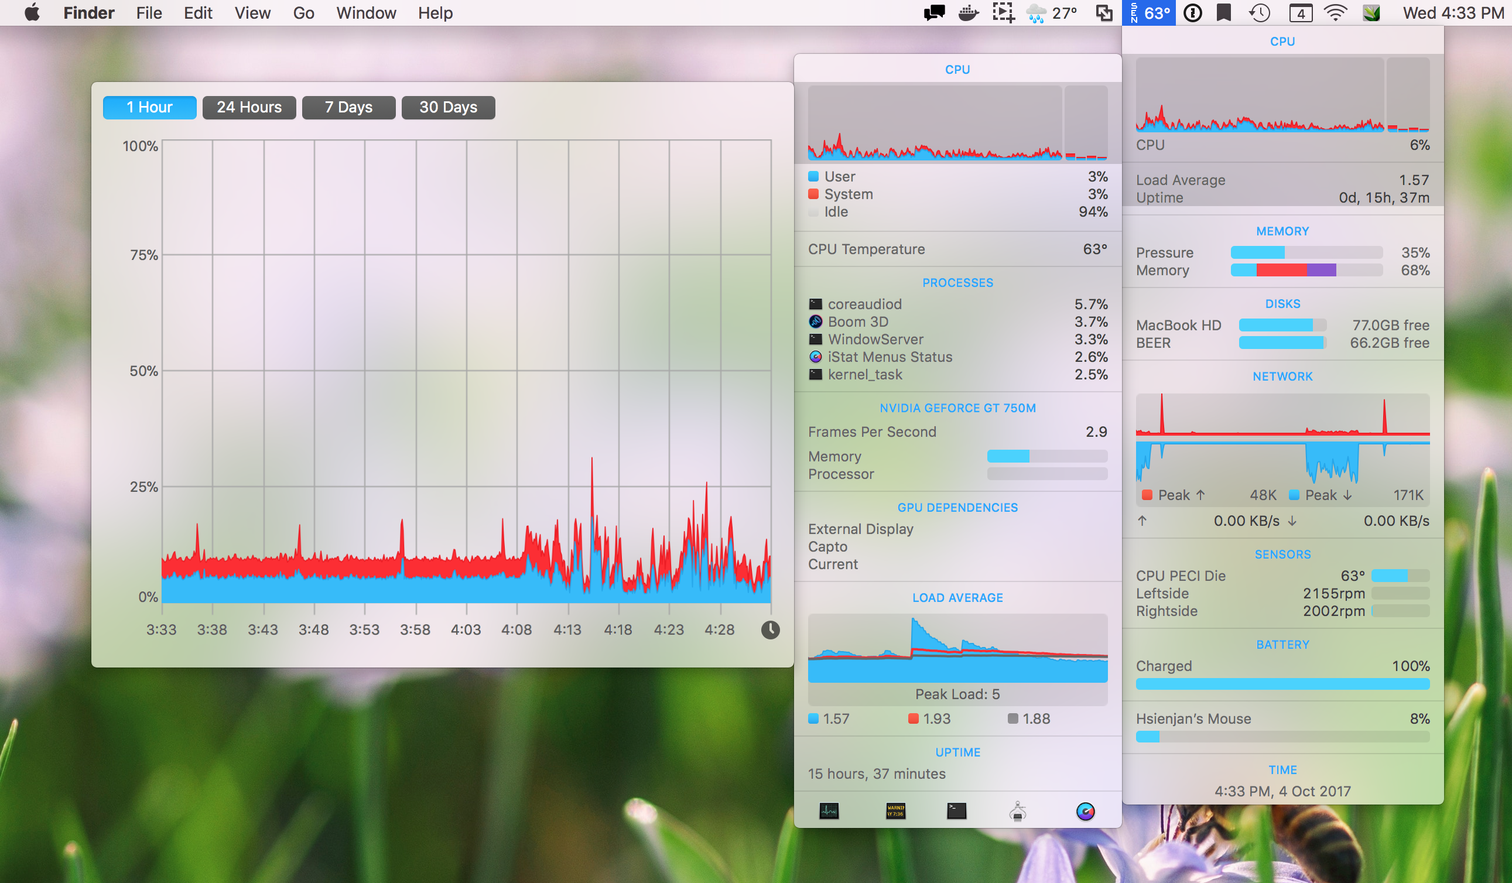1512x883 pixels.
Task: Expand the MEMORY section in the dropdown
Action: 1282,231
